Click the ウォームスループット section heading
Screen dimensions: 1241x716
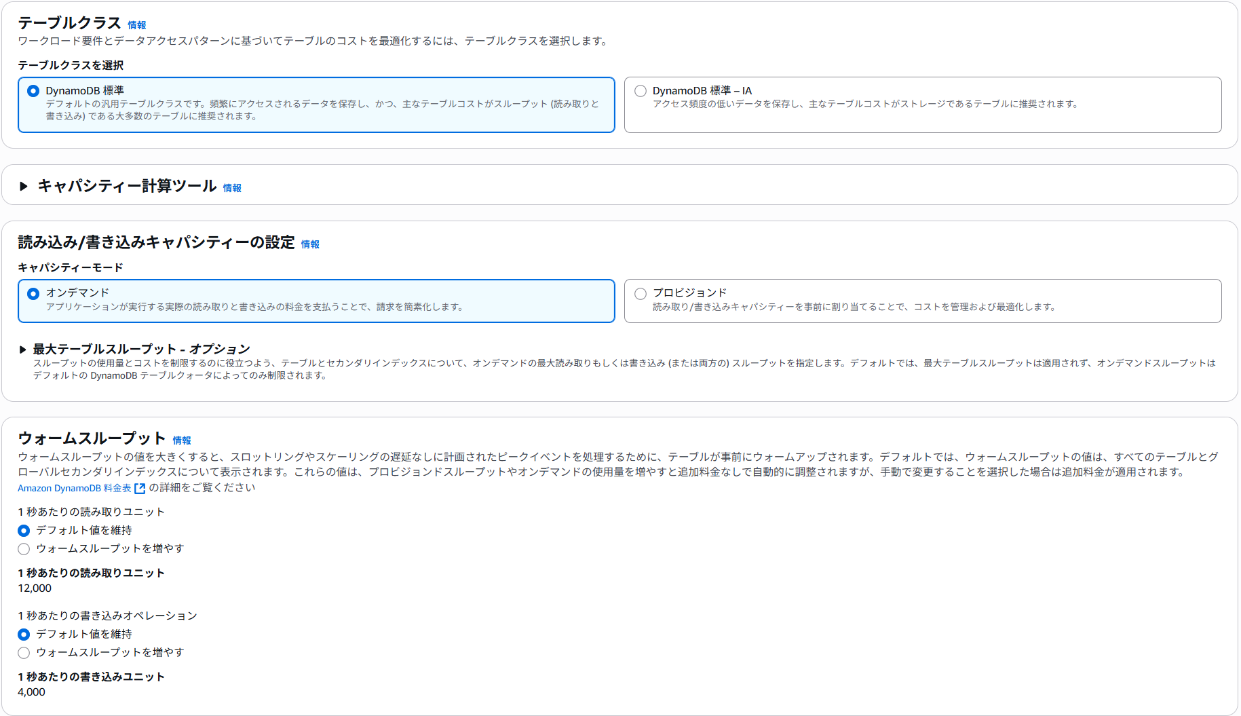click(x=92, y=438)
